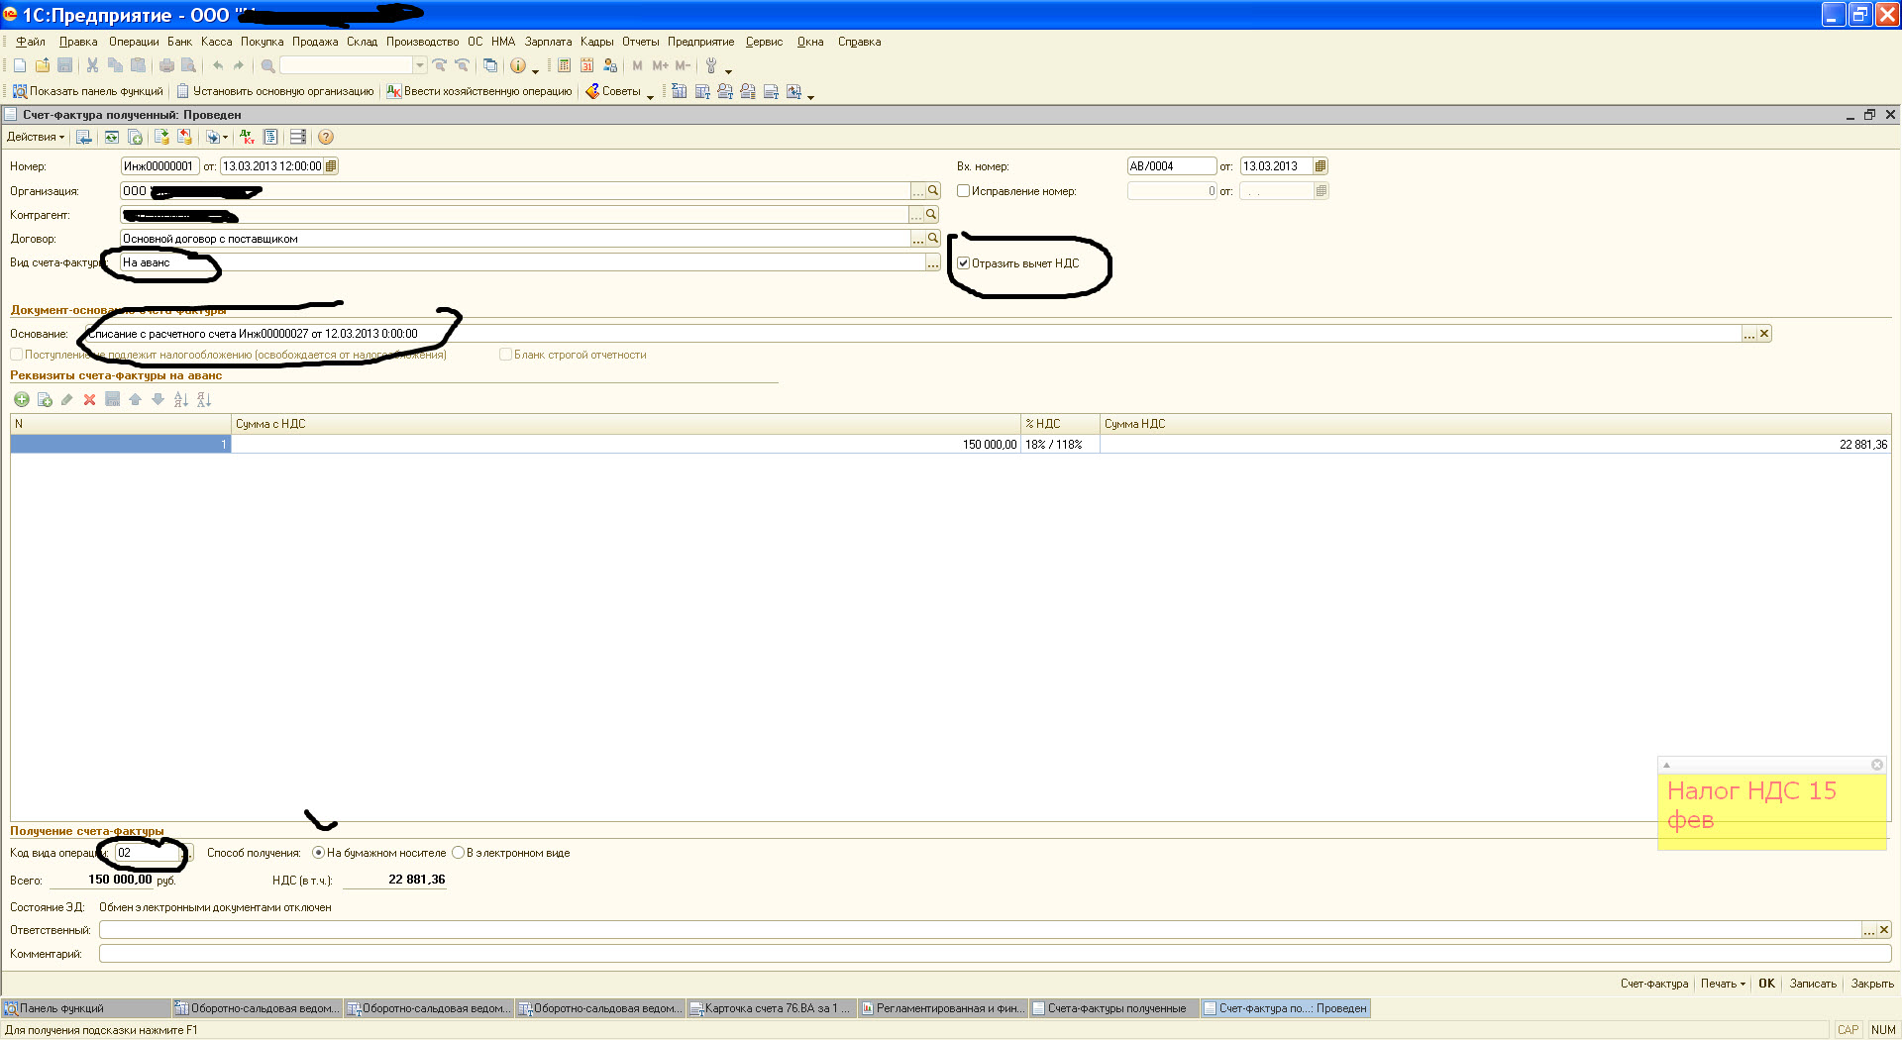The width and height of the screenshot is (1902, 1040).
Task: Click into the Комментарий input field
Action: (x=991, y=954)
